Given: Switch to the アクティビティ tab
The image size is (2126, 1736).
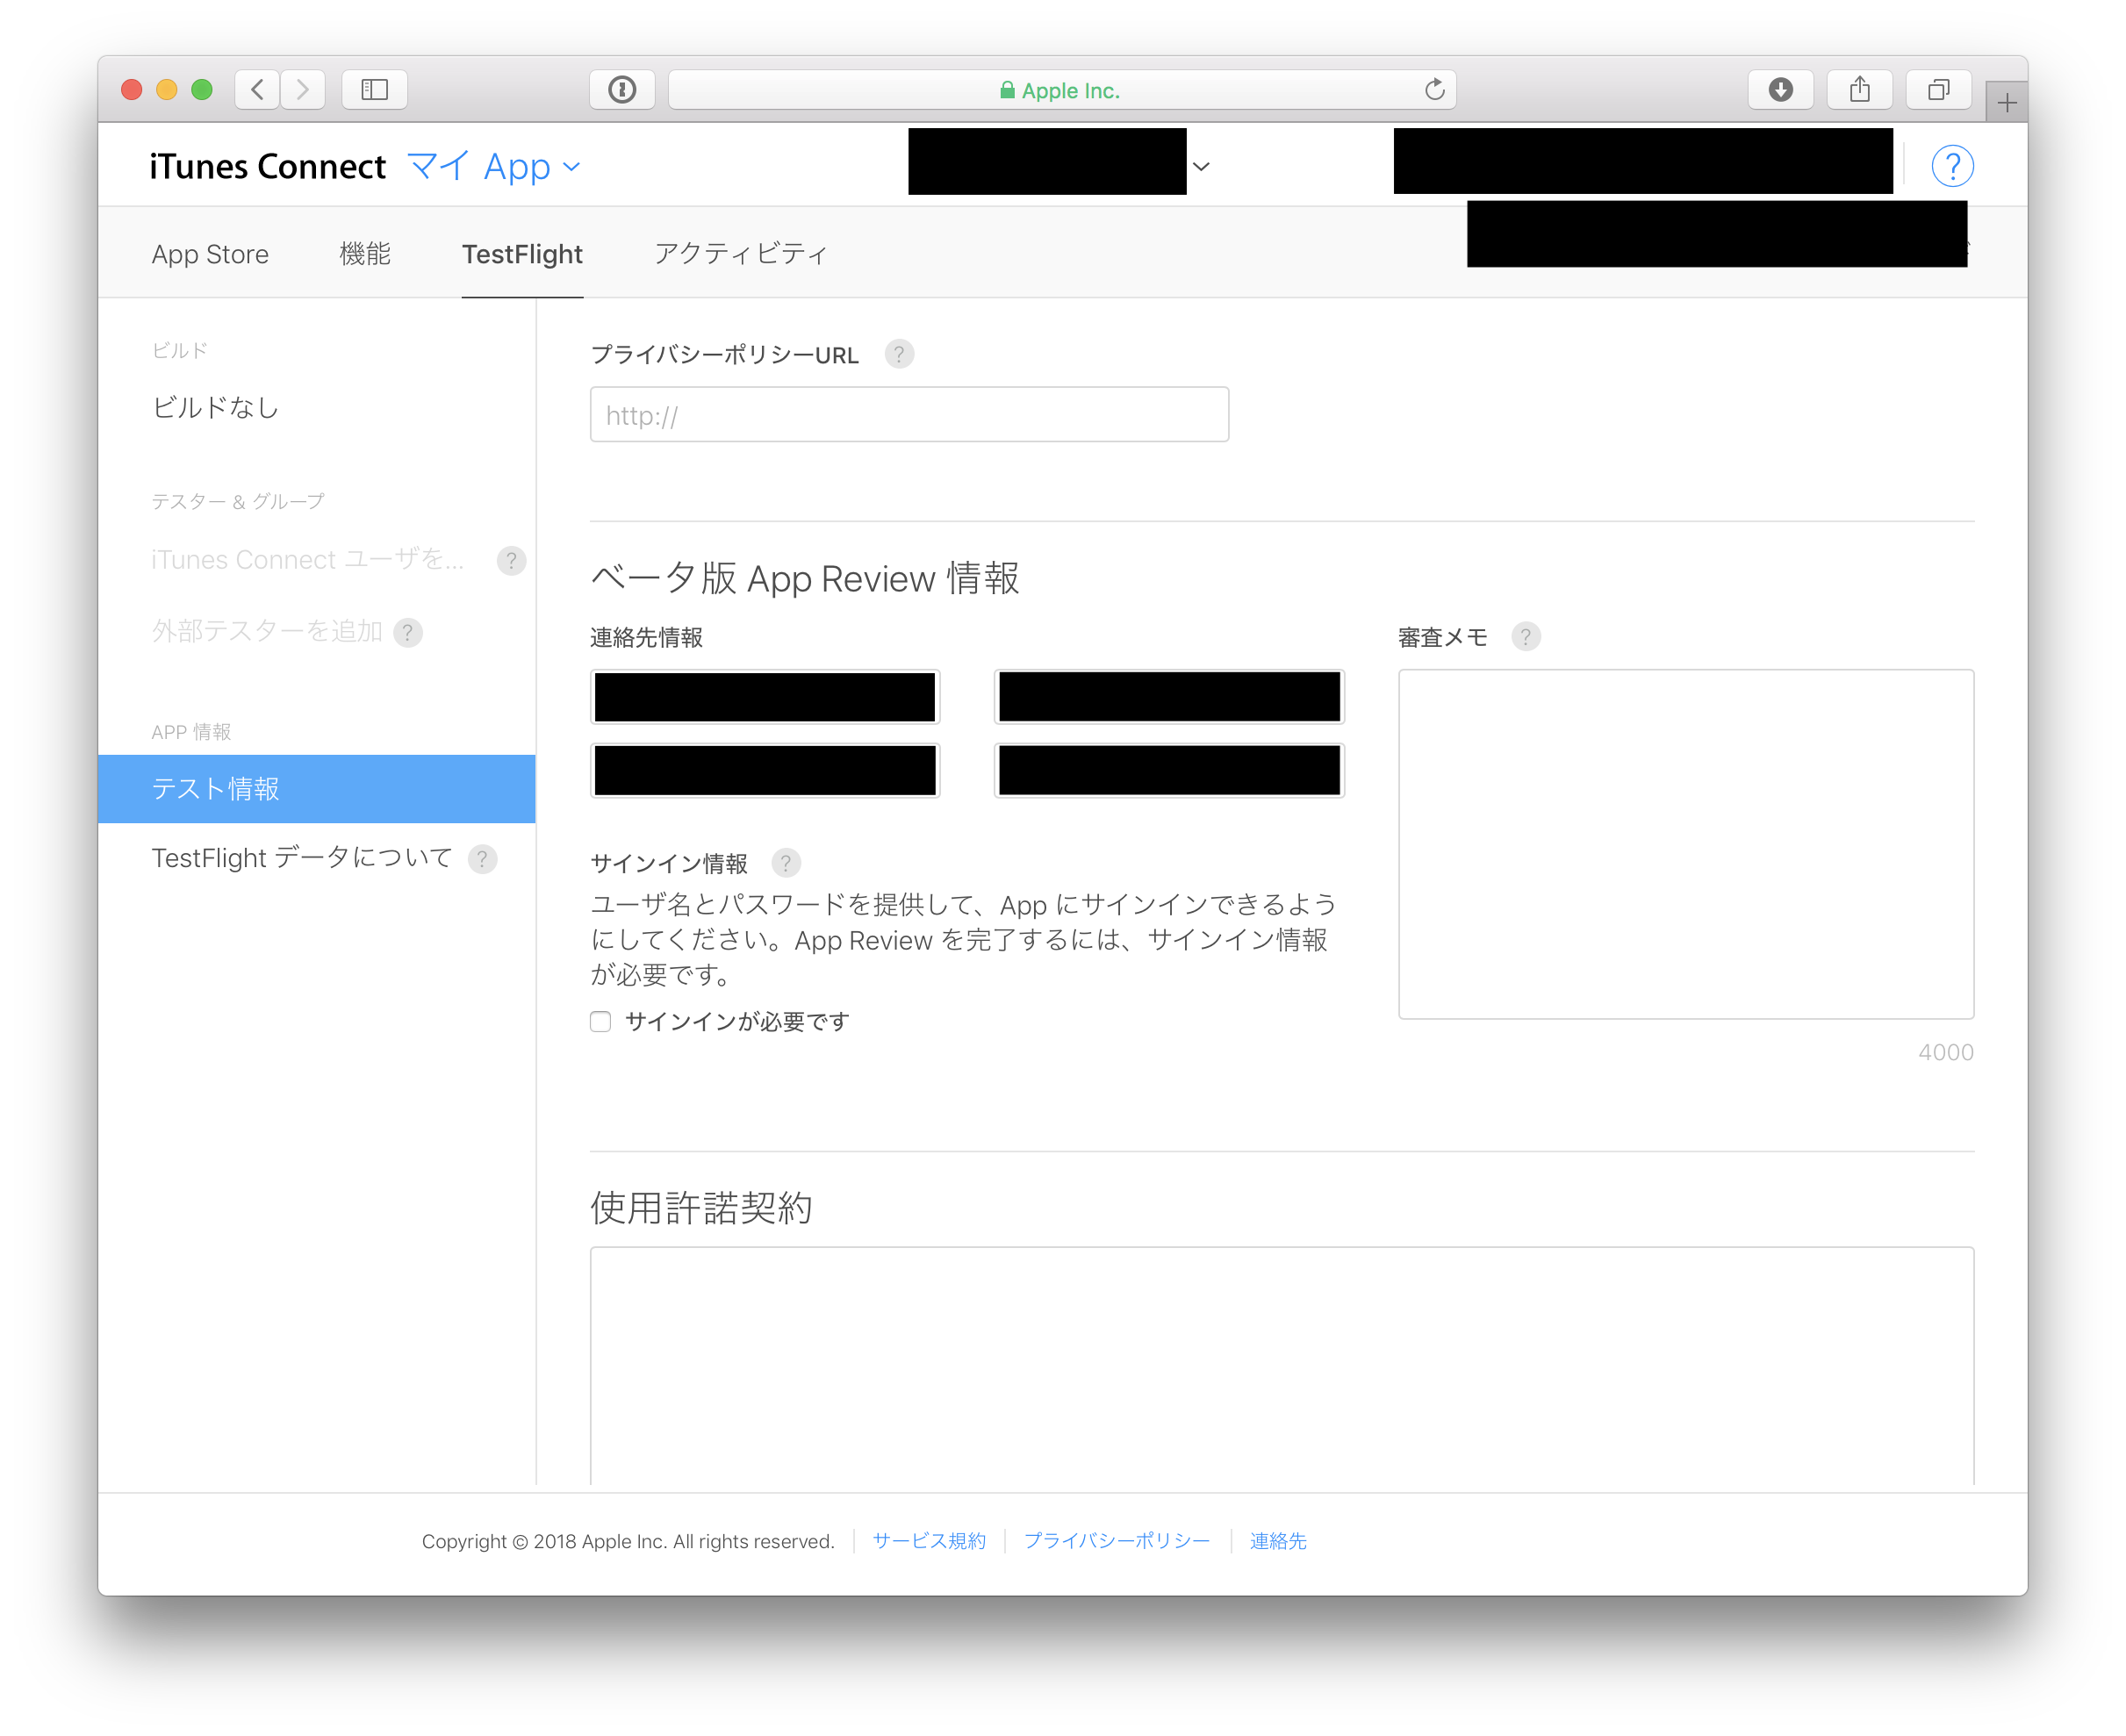Looking at the screenshot, I should pos(740,254).
